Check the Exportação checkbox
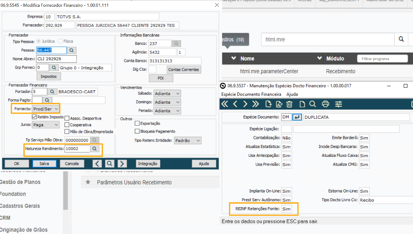The height and width of the screenshot is (234, 413). (137, 123)
